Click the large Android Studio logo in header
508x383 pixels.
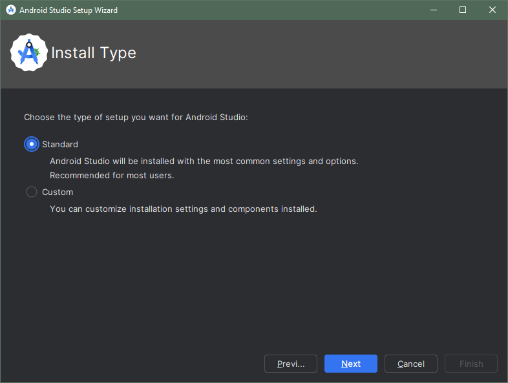(x=29, y=52)
